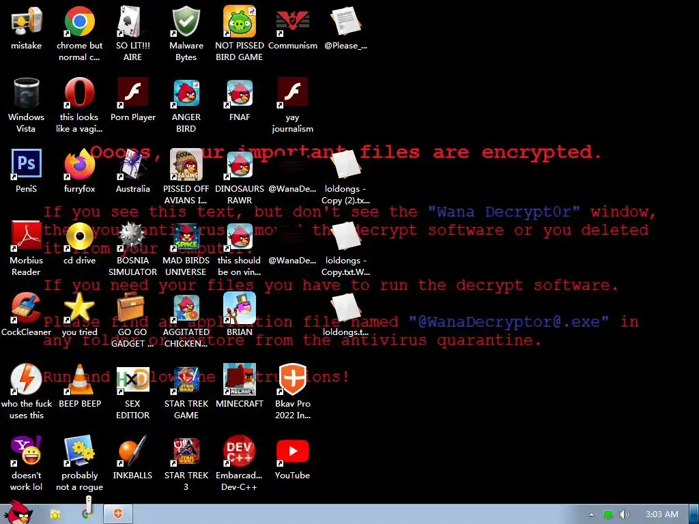This screenshot has width=699, height=524.
Task: Open 'doesn't work lol' Yahoo Messenger shortcut
Action: point(27,452)
